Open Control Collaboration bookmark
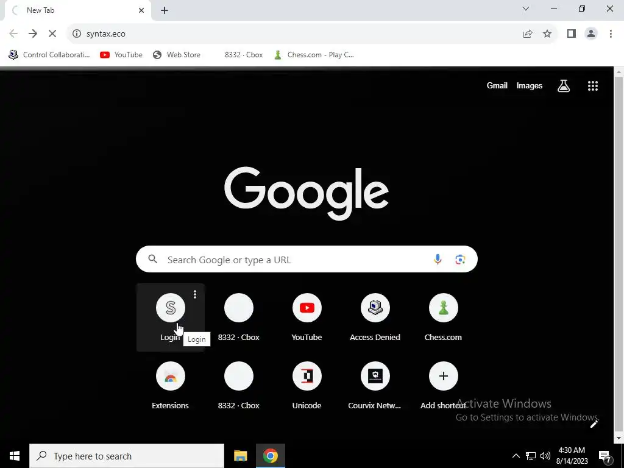The image size is (624, 468). point(49,55)
